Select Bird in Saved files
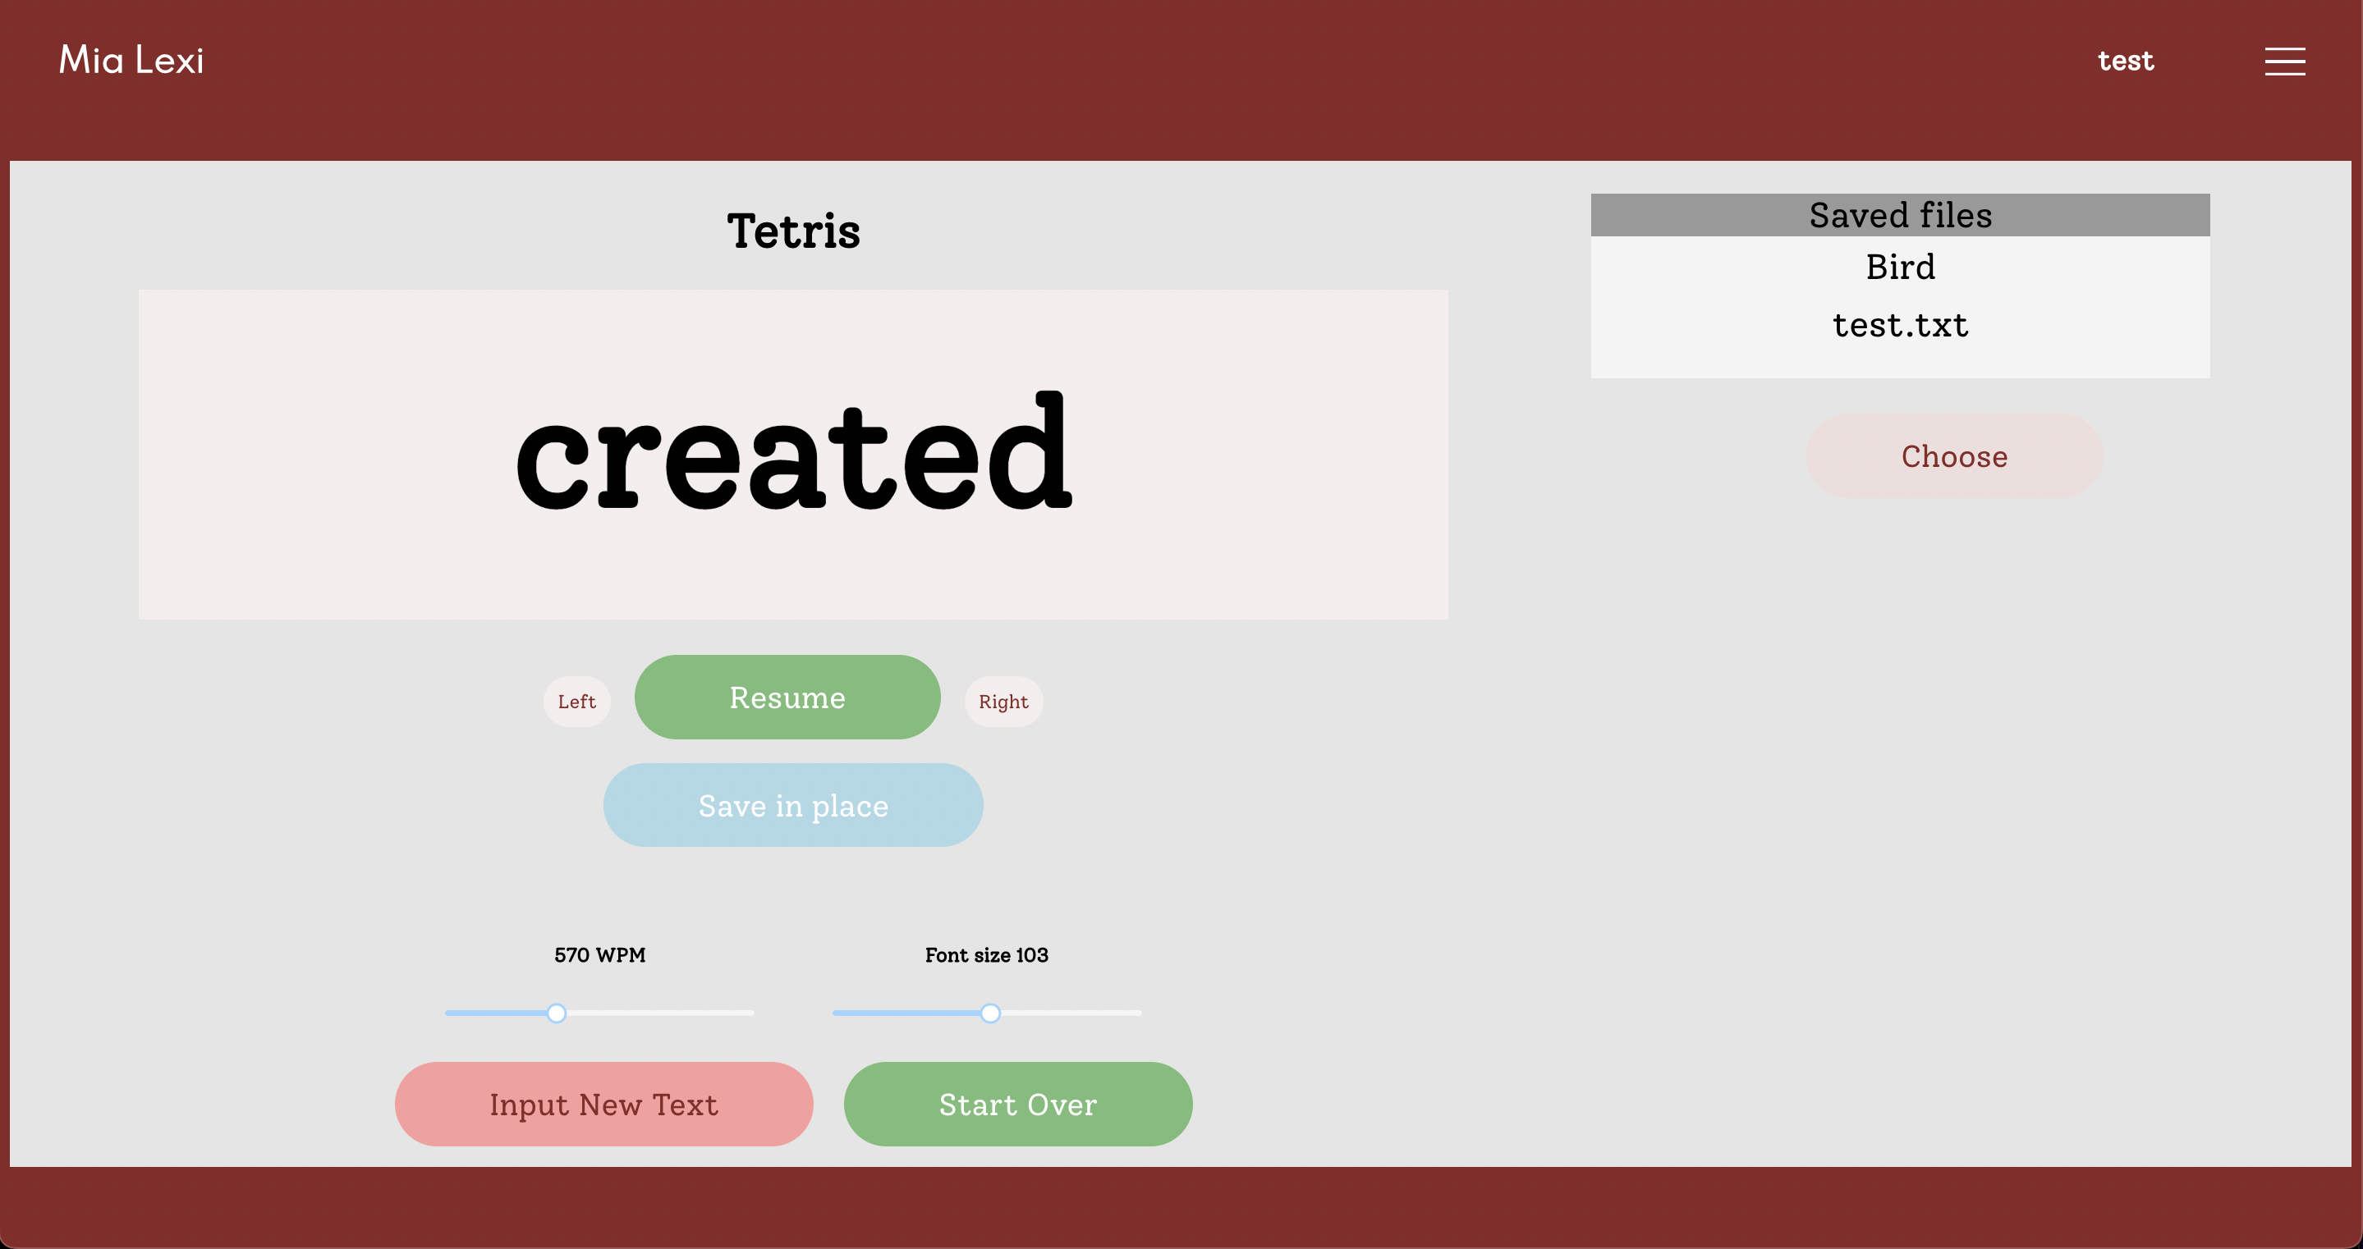 tap(1901, 267)
